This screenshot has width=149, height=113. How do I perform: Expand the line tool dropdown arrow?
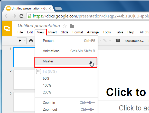[110, 41]
